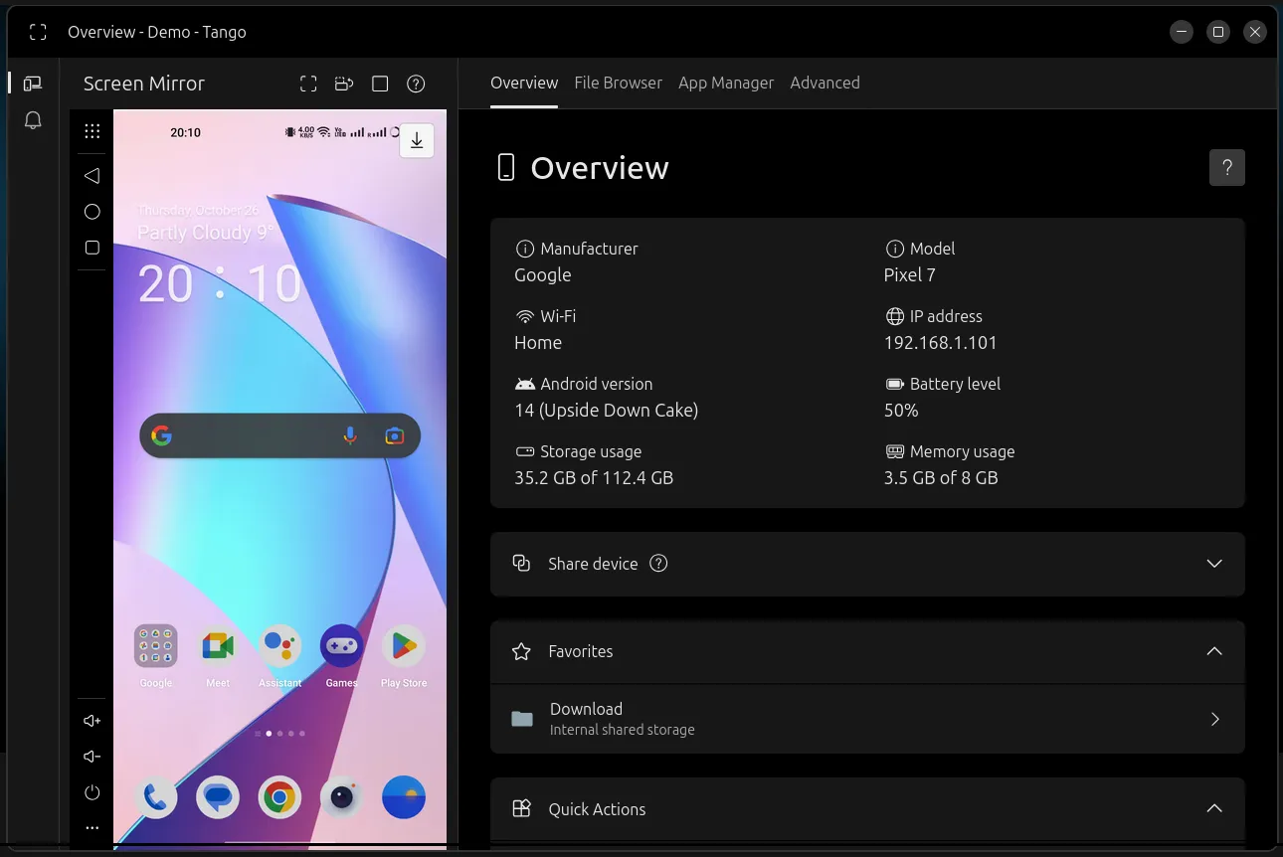Viewport: 1283px width, 857px height.
Task: Collapse the Favorites section
Action: [x=1214, y=651]
